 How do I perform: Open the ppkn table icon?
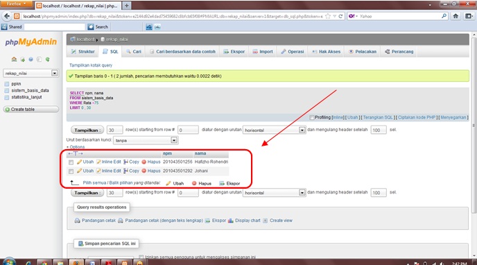tap(7, 84)
